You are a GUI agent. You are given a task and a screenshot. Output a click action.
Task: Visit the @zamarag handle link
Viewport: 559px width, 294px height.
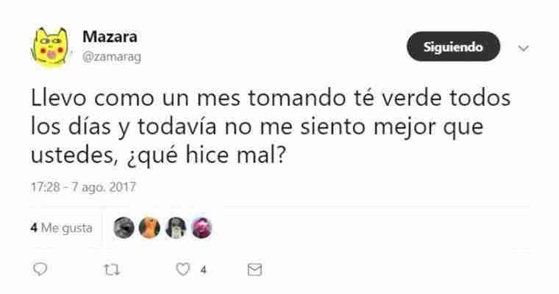pyautogui.click(x=112, y=57)
